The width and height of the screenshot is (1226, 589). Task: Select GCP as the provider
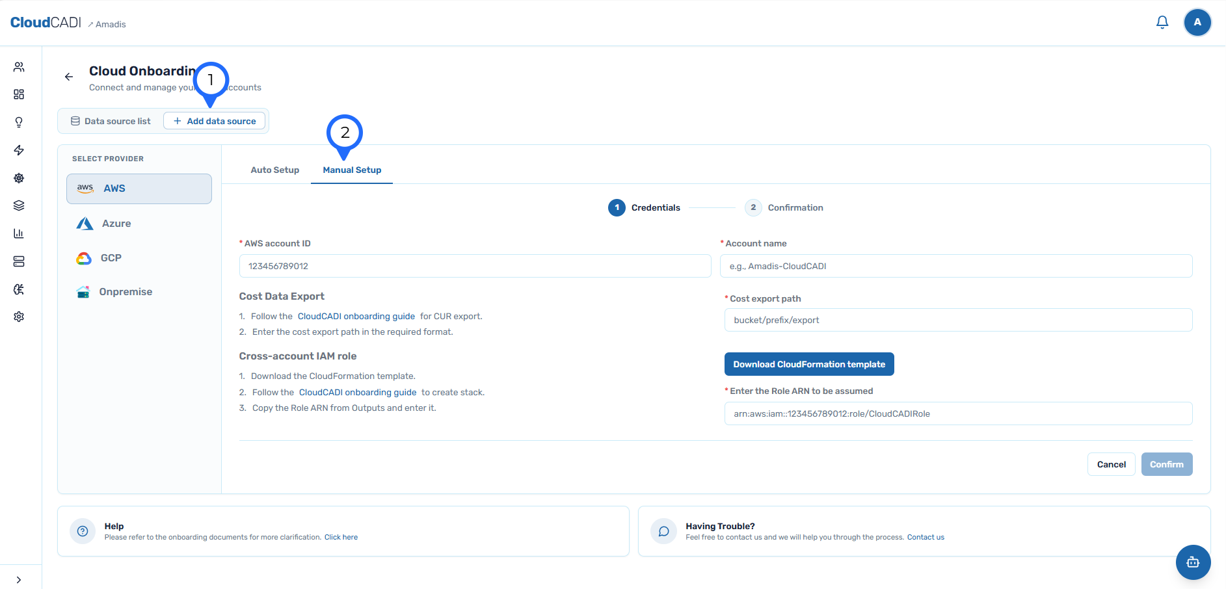point(139,258)
